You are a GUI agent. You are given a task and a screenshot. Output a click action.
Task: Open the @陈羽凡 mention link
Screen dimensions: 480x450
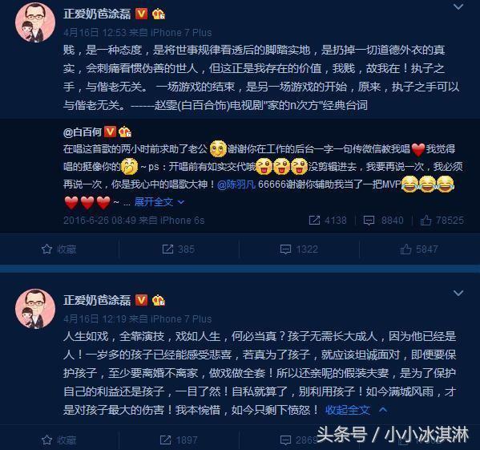[x=236, y=184]
